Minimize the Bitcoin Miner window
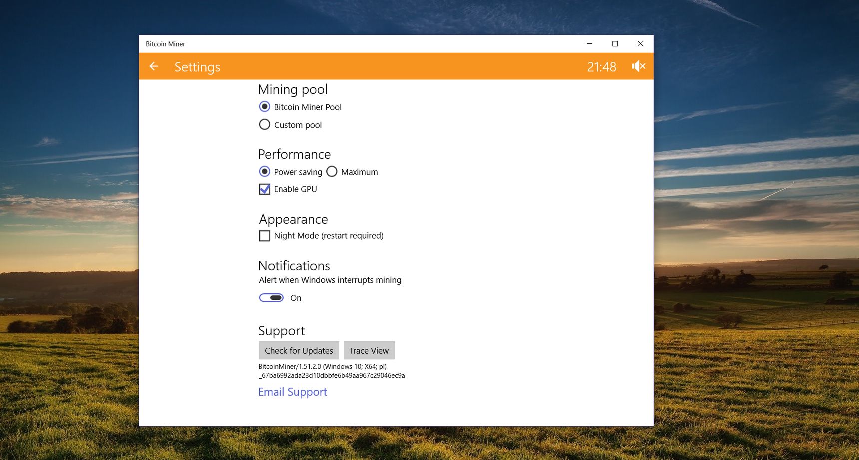This screenshot has width=859, height=460. (x=589, y=44)
